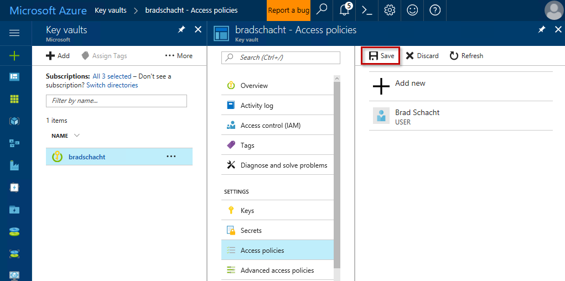565x281 pixels.
Task: Click the feedback smiley icon
Action: (412, 10)
